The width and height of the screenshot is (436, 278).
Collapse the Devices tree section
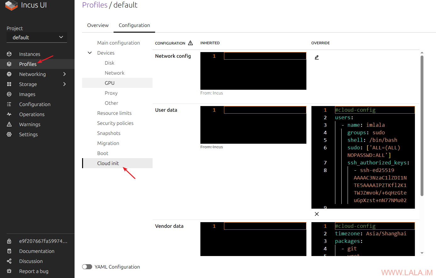90,53
